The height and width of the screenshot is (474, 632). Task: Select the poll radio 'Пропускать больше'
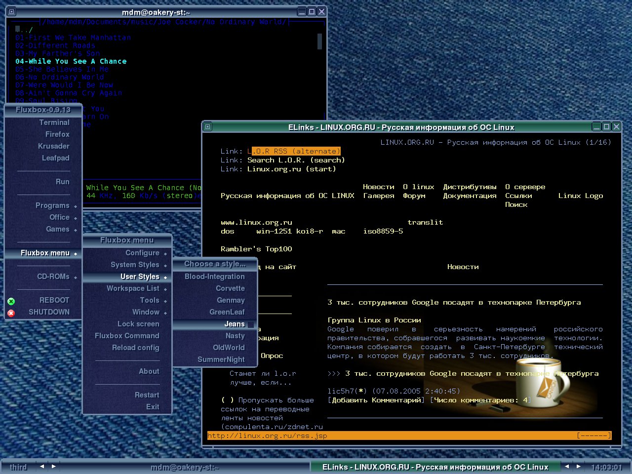coord(227,400)
